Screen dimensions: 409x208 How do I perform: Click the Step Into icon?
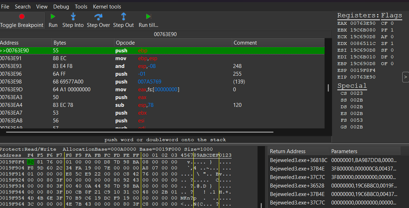73,16
